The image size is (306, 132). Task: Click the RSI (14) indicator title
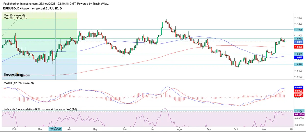point(40,109)
